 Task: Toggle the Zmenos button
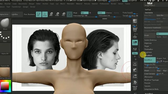109,13
